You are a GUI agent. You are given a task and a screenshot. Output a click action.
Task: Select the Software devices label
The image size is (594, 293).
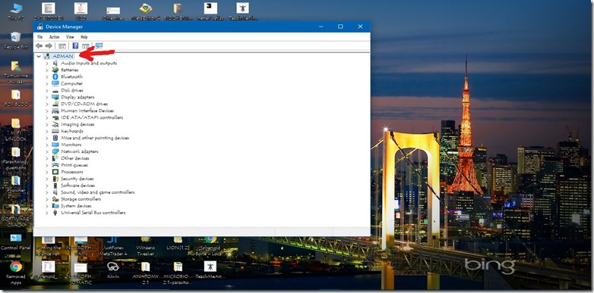pos(77,185)
